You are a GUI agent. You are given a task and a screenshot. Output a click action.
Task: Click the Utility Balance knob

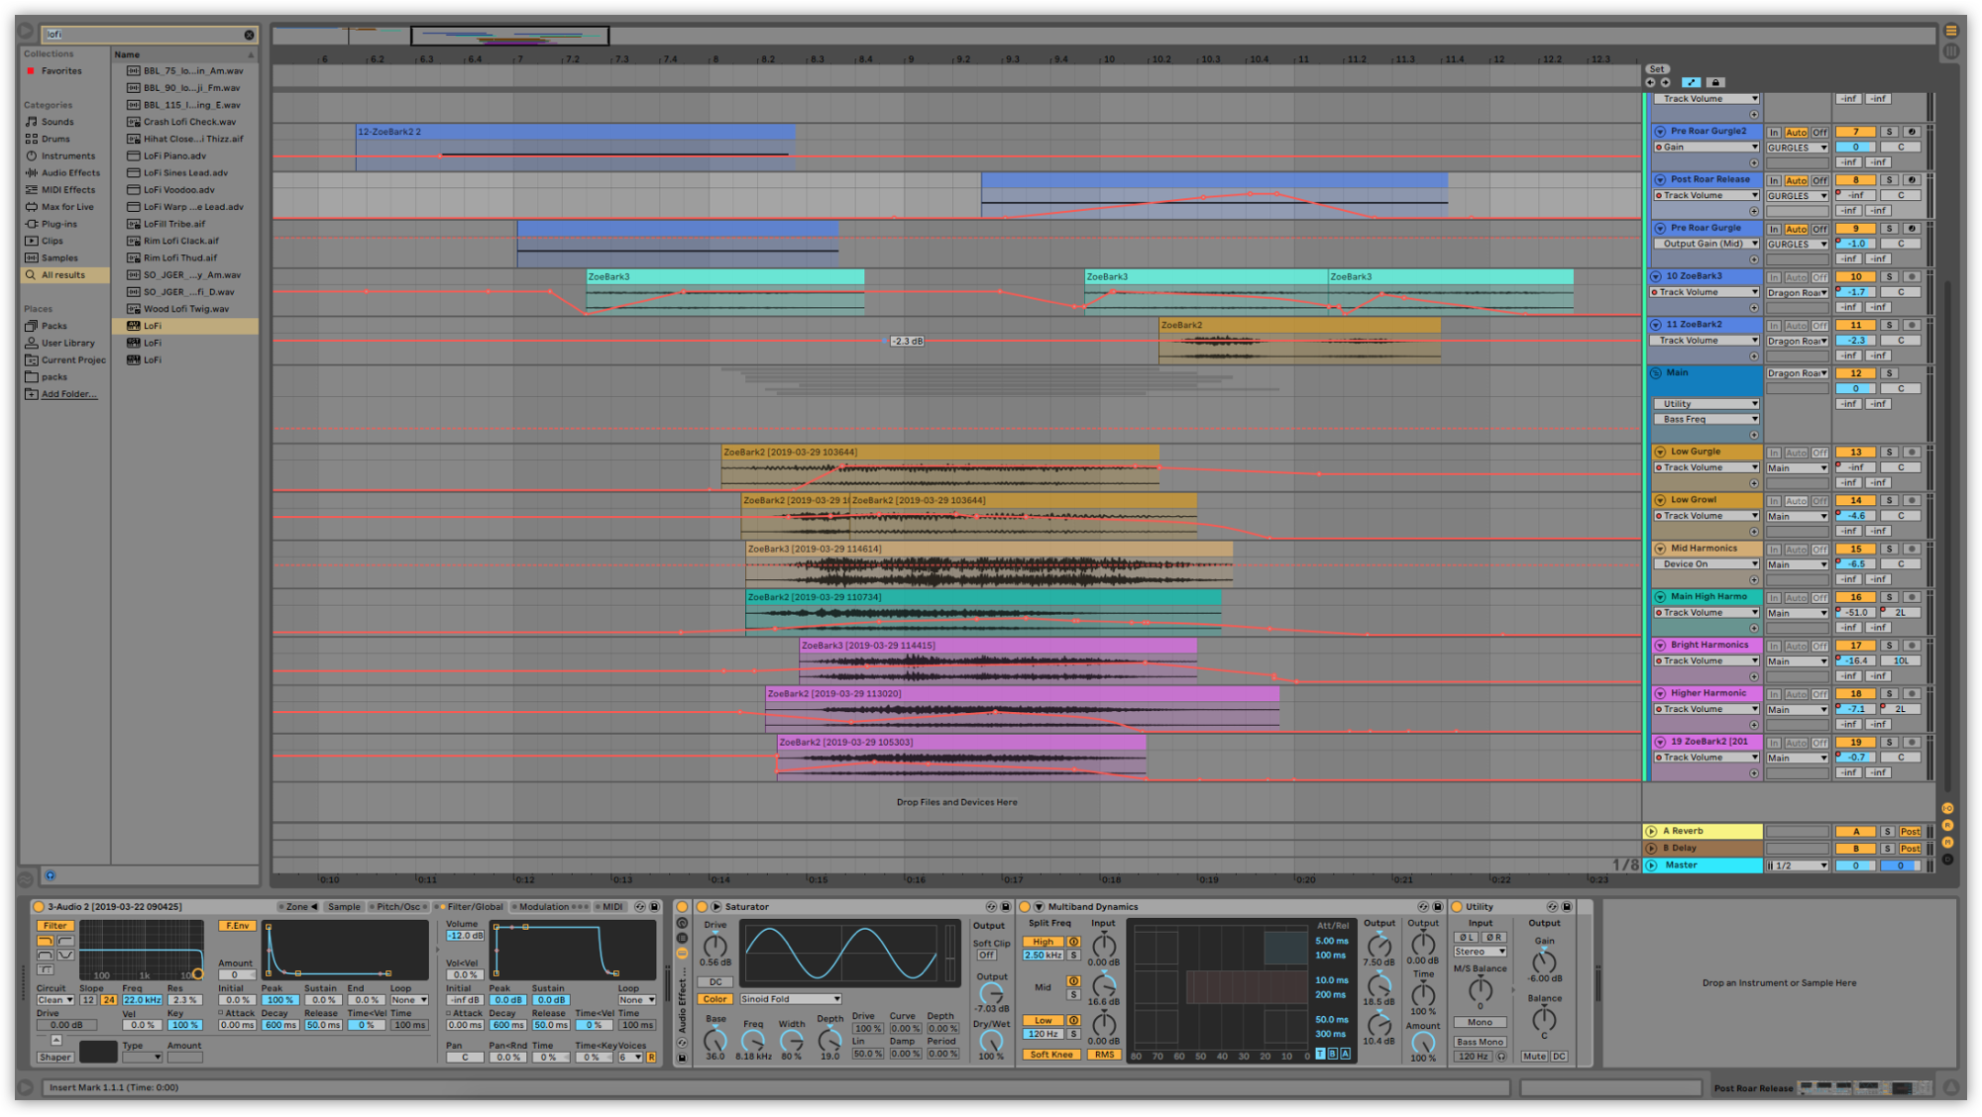tap(1544, 1019)
